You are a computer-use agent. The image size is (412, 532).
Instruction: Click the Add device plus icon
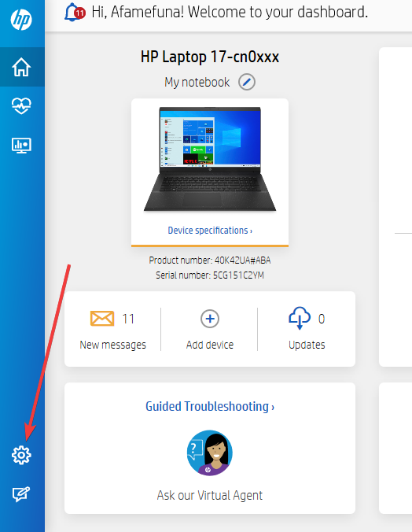pos(210,319)
